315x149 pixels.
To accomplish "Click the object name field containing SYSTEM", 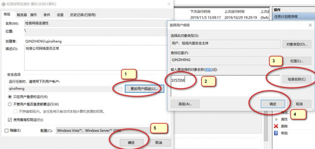I will [225, 86].
